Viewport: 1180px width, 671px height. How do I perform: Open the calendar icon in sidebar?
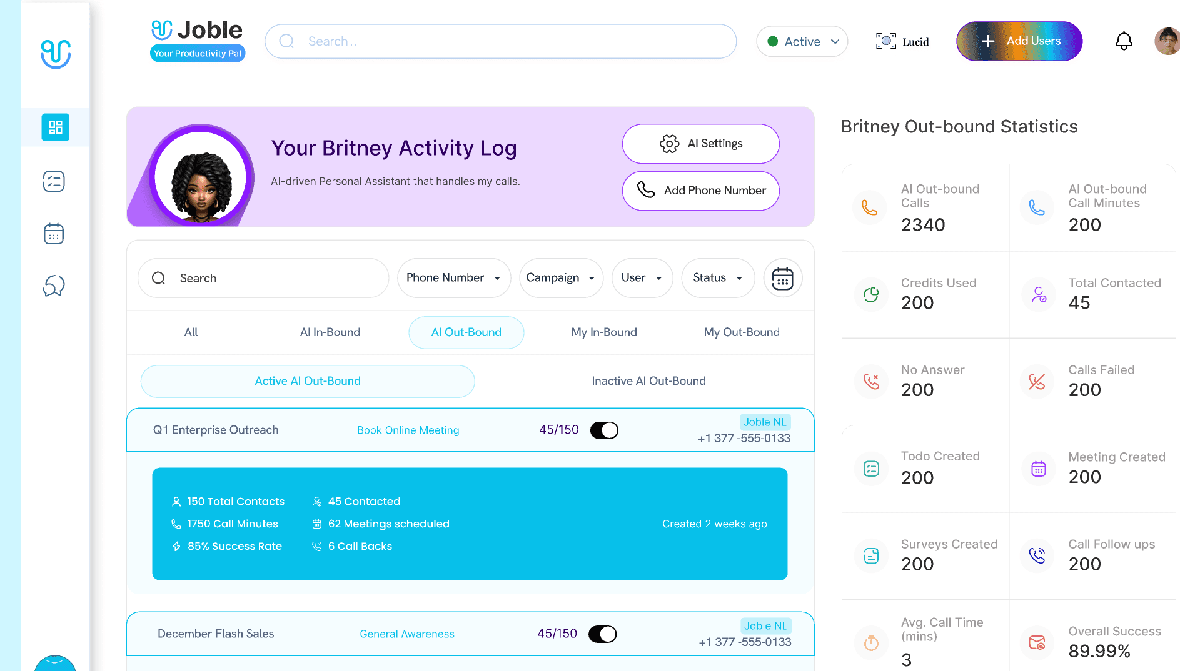[x=54, y=234]
